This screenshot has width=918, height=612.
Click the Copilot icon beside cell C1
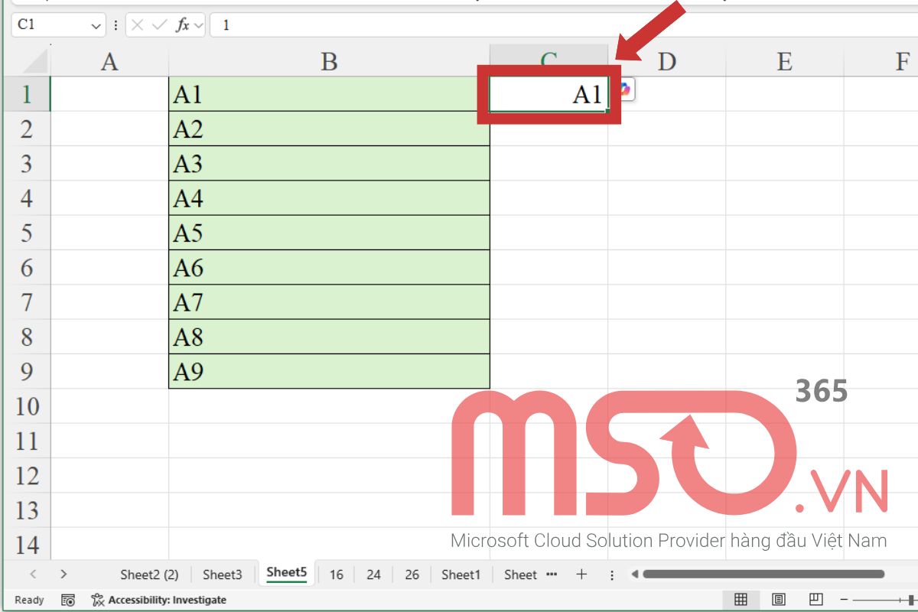624,90
